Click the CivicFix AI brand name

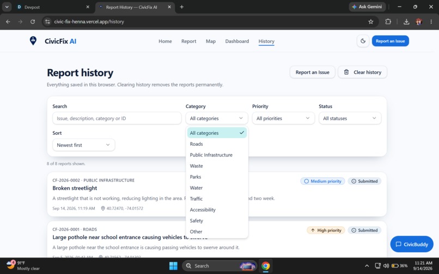pyautogui.click(x=60, y=41)
